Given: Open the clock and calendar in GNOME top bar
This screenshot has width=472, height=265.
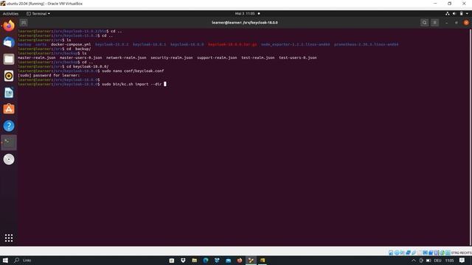Looking at the screenshot, I should (x=245, y=13).
